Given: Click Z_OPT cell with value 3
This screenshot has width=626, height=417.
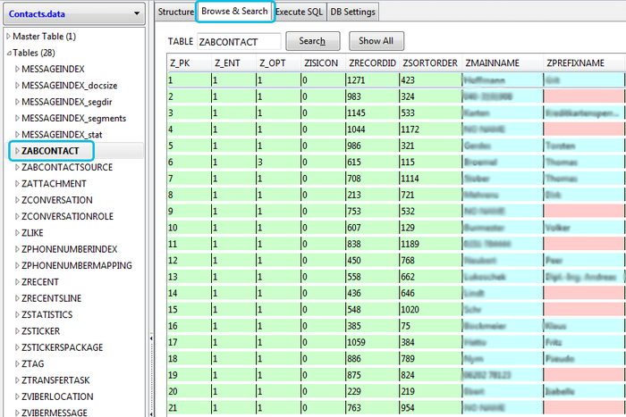Looking at the screenshot, I should tap(279, 162).
